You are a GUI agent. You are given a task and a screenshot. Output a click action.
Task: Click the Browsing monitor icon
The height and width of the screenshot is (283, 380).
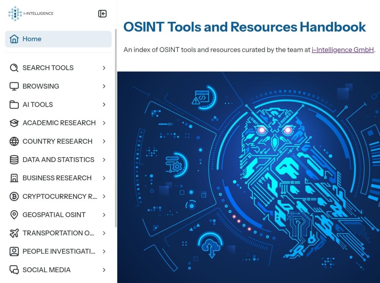pos(14,86)
